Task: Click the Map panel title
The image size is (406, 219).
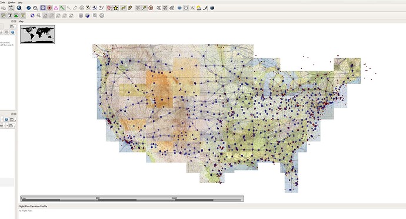Action: coord(21,21)
